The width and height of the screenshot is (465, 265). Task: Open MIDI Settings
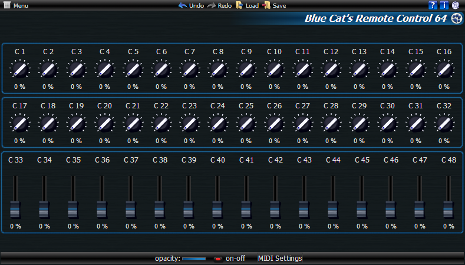coord(280,259)
